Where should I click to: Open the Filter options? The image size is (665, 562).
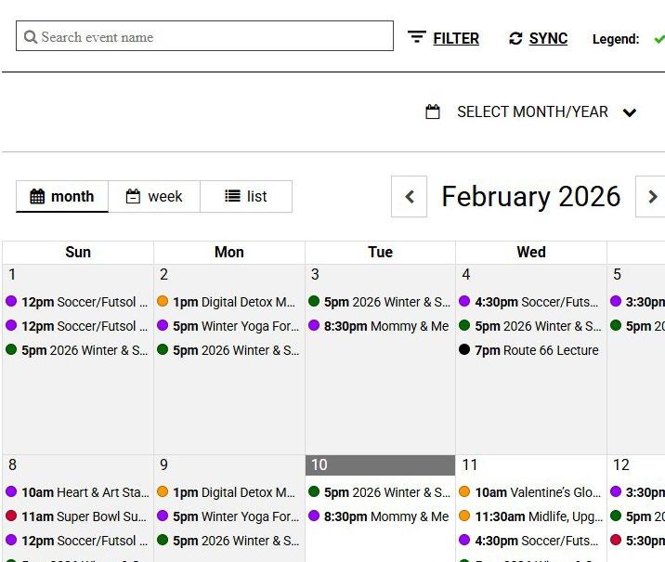pyautogui.click(x=417, y=38)
